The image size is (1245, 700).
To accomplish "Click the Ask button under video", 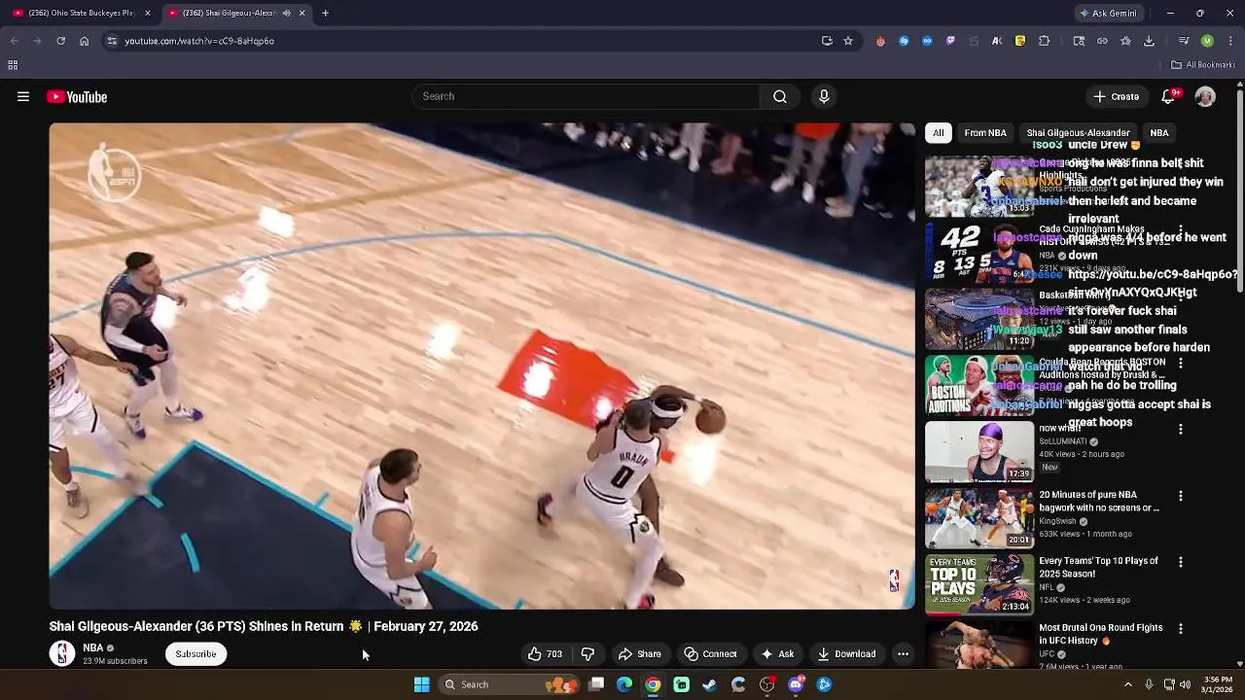I will pos(777,654).
